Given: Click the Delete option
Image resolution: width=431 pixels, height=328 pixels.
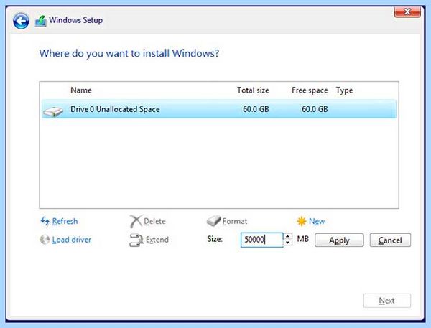Looking at the screenshot, I should click(154, 221).
